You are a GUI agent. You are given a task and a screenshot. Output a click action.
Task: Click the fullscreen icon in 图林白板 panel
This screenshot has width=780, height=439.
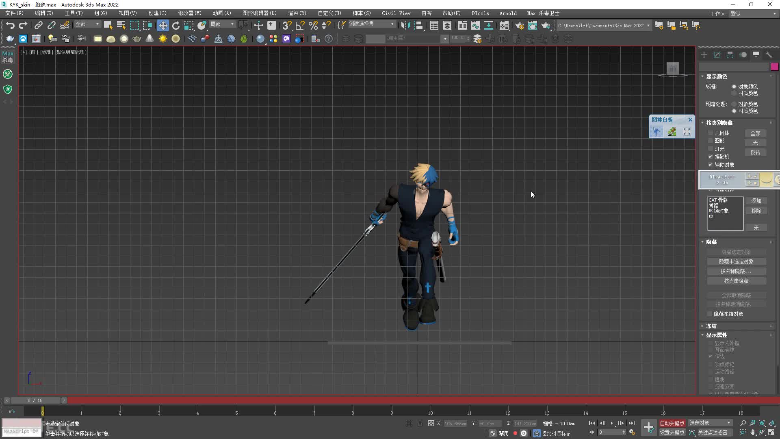687,131
